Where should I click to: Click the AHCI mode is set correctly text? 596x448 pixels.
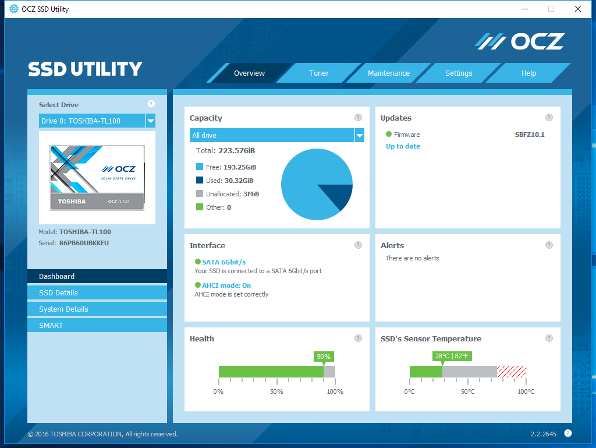click(x=232, y=294)
